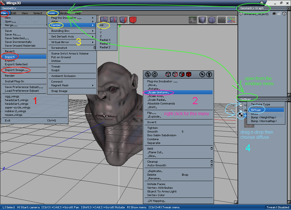Click the Wings3D logo in title bar
This screenshot has height=210, width=291.
pyautogui.click(x=3, y=3)
